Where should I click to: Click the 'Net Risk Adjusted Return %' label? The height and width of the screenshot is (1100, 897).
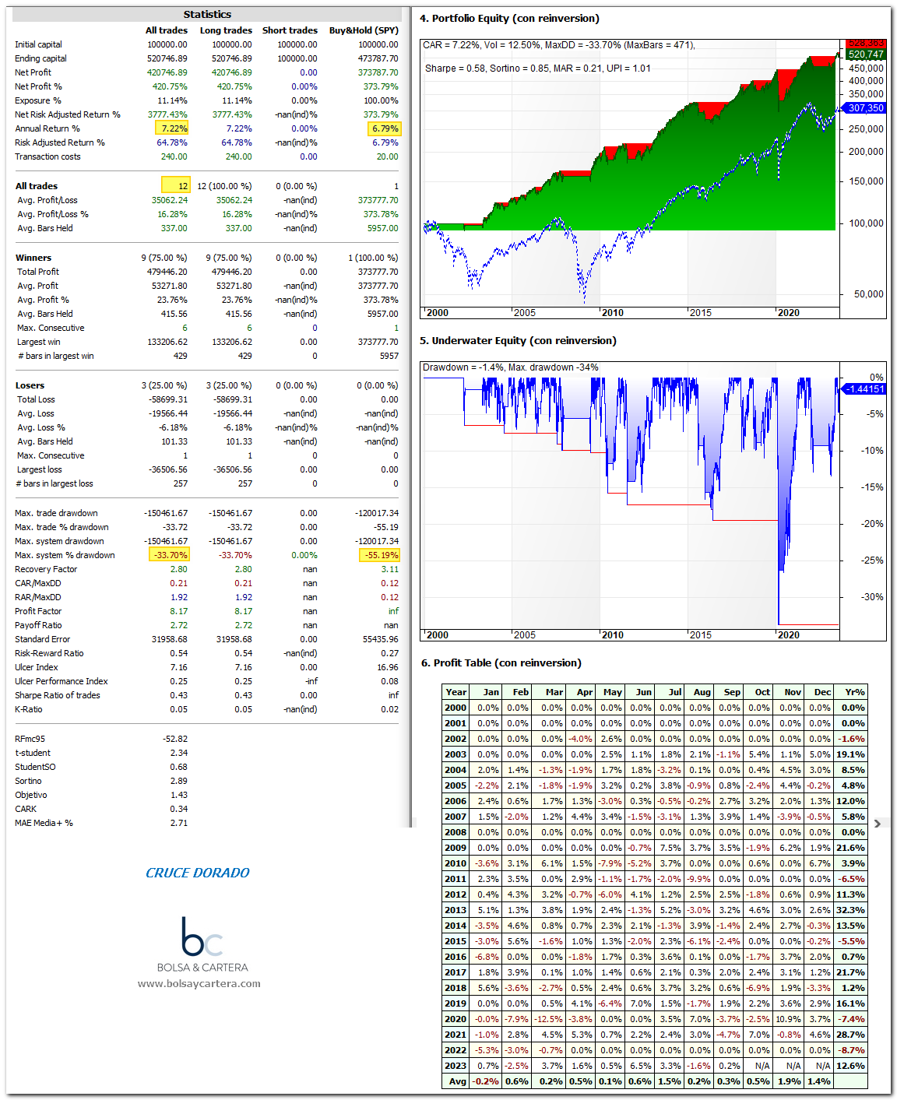coord(68,114)
